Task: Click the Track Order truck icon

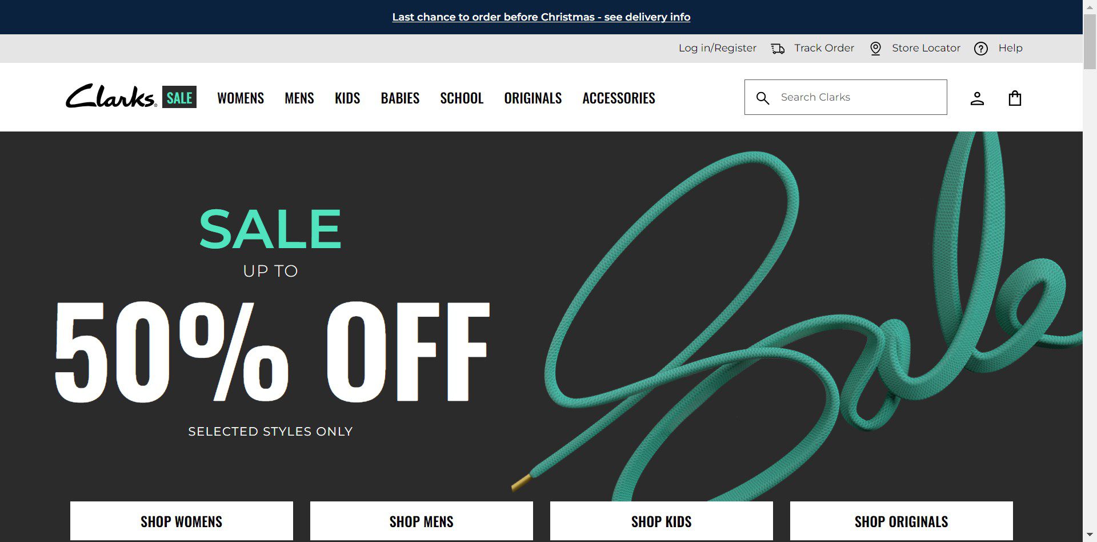Action: [x=778, y=49]
